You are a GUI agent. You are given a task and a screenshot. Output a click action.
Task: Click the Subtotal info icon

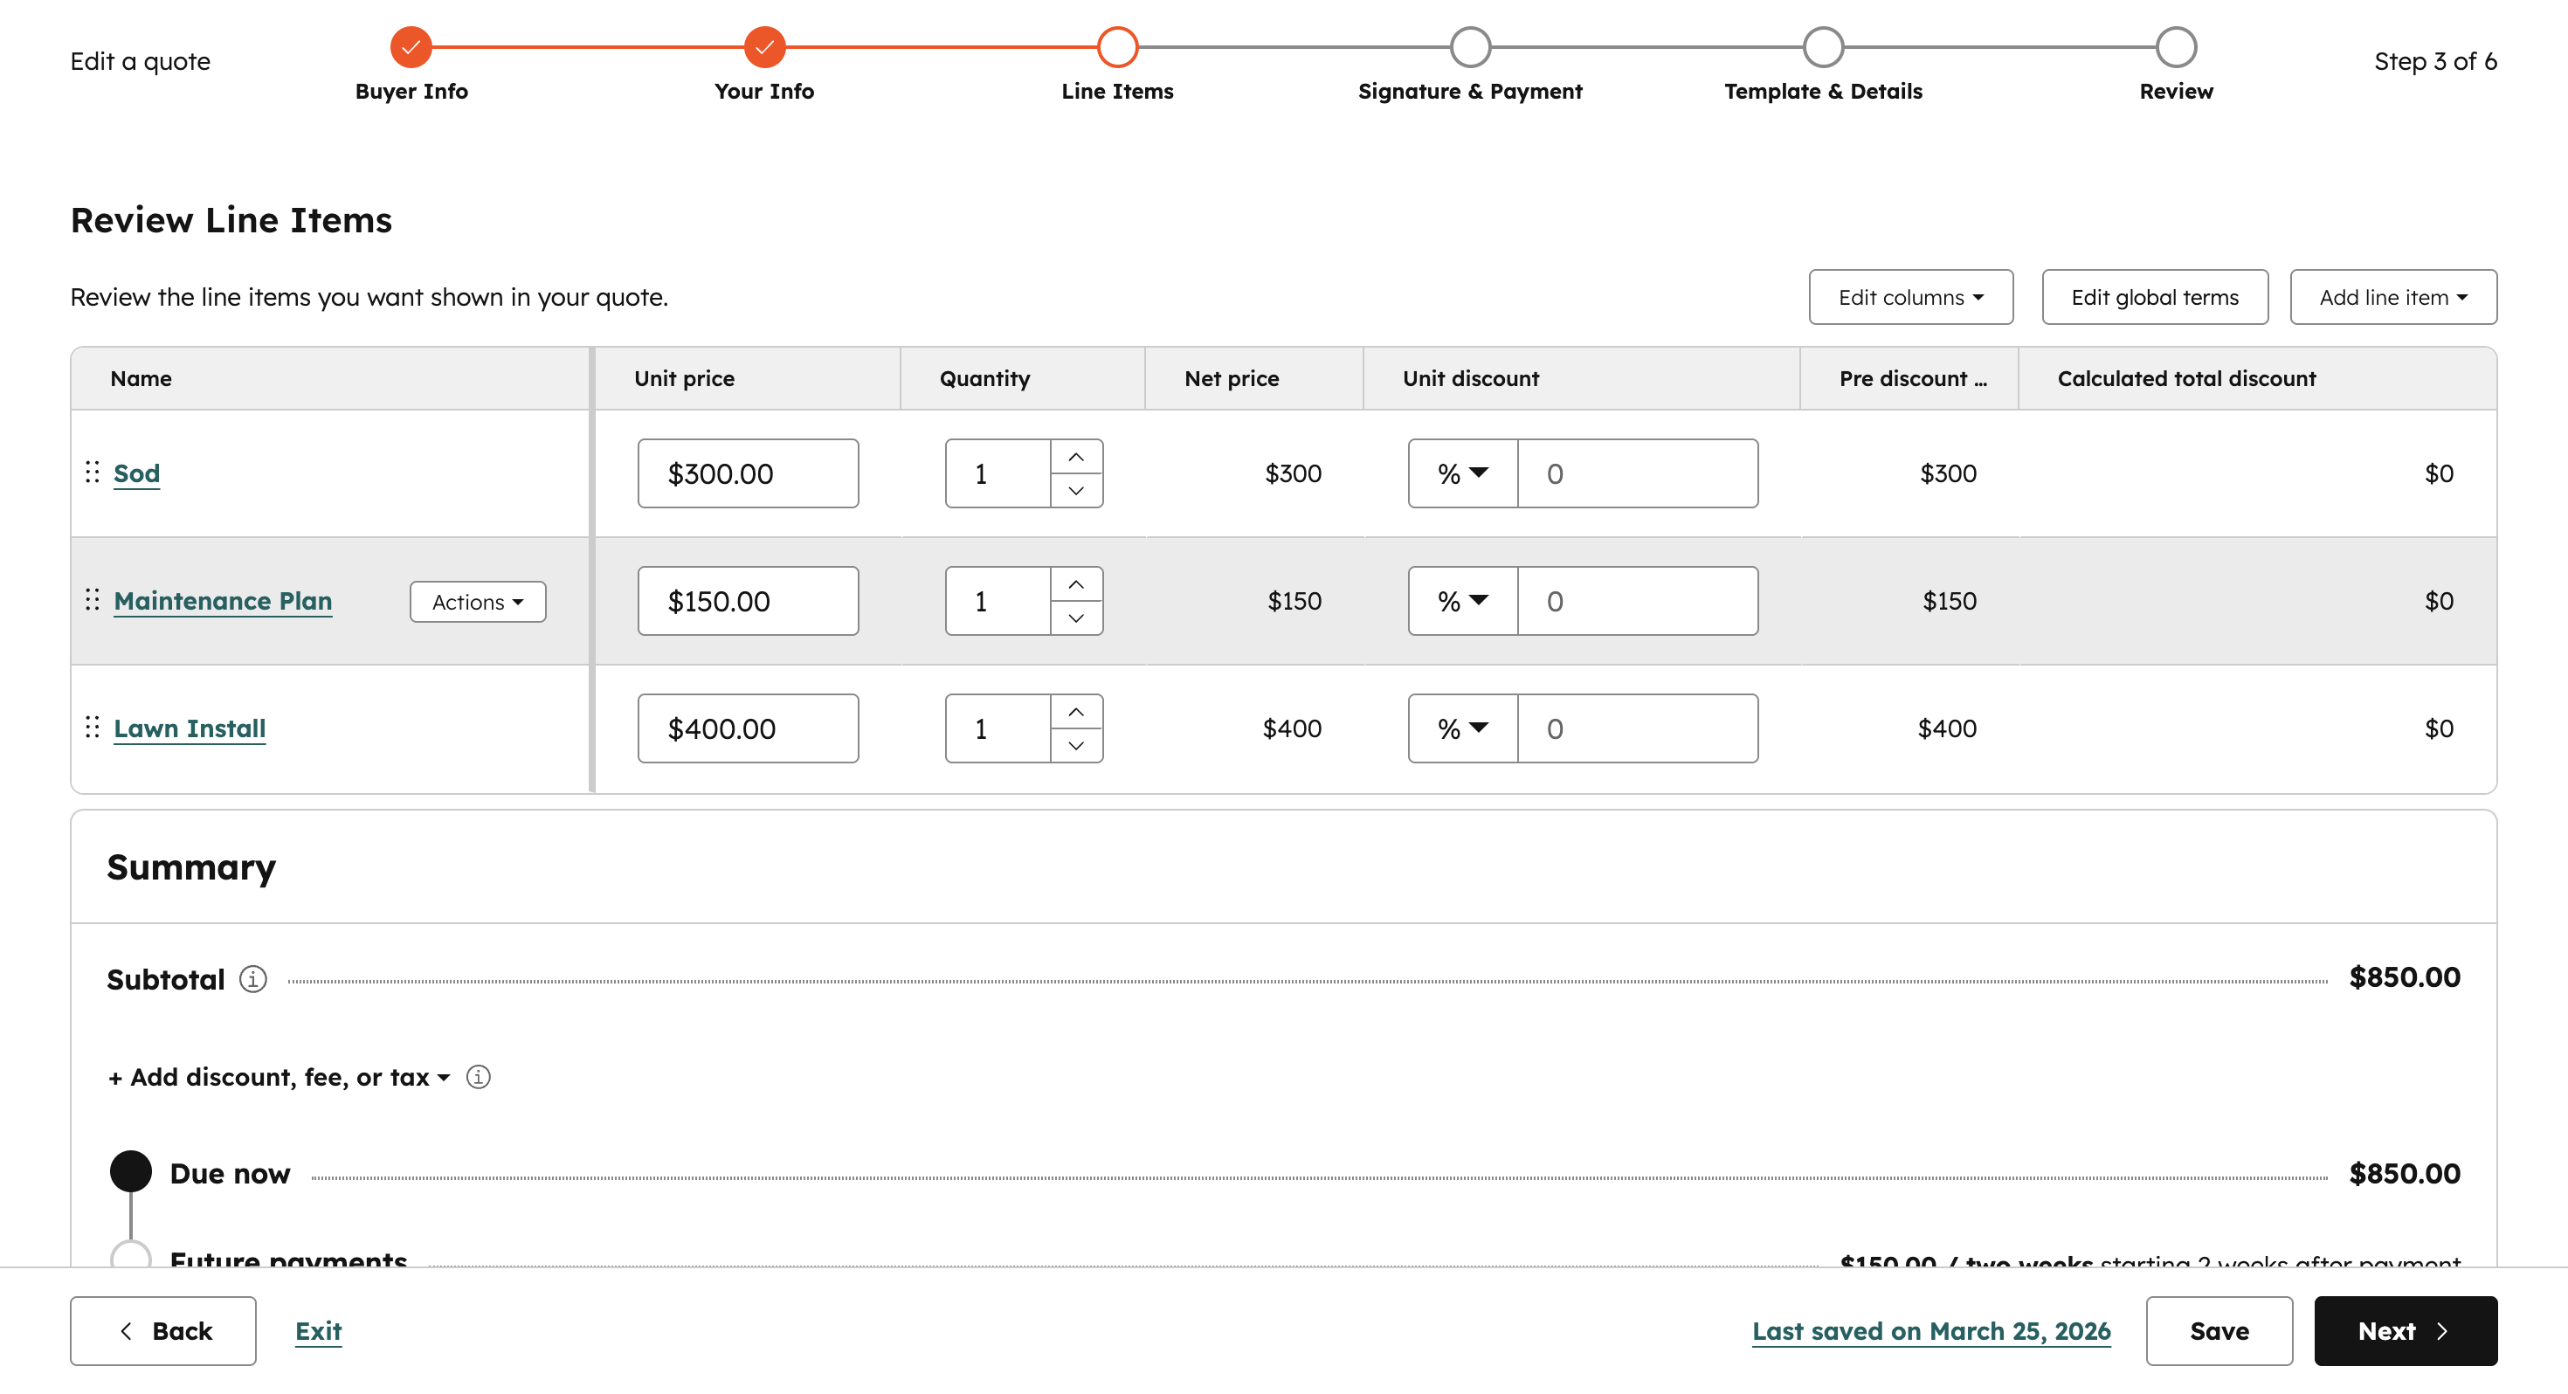[x=253, y=979]
